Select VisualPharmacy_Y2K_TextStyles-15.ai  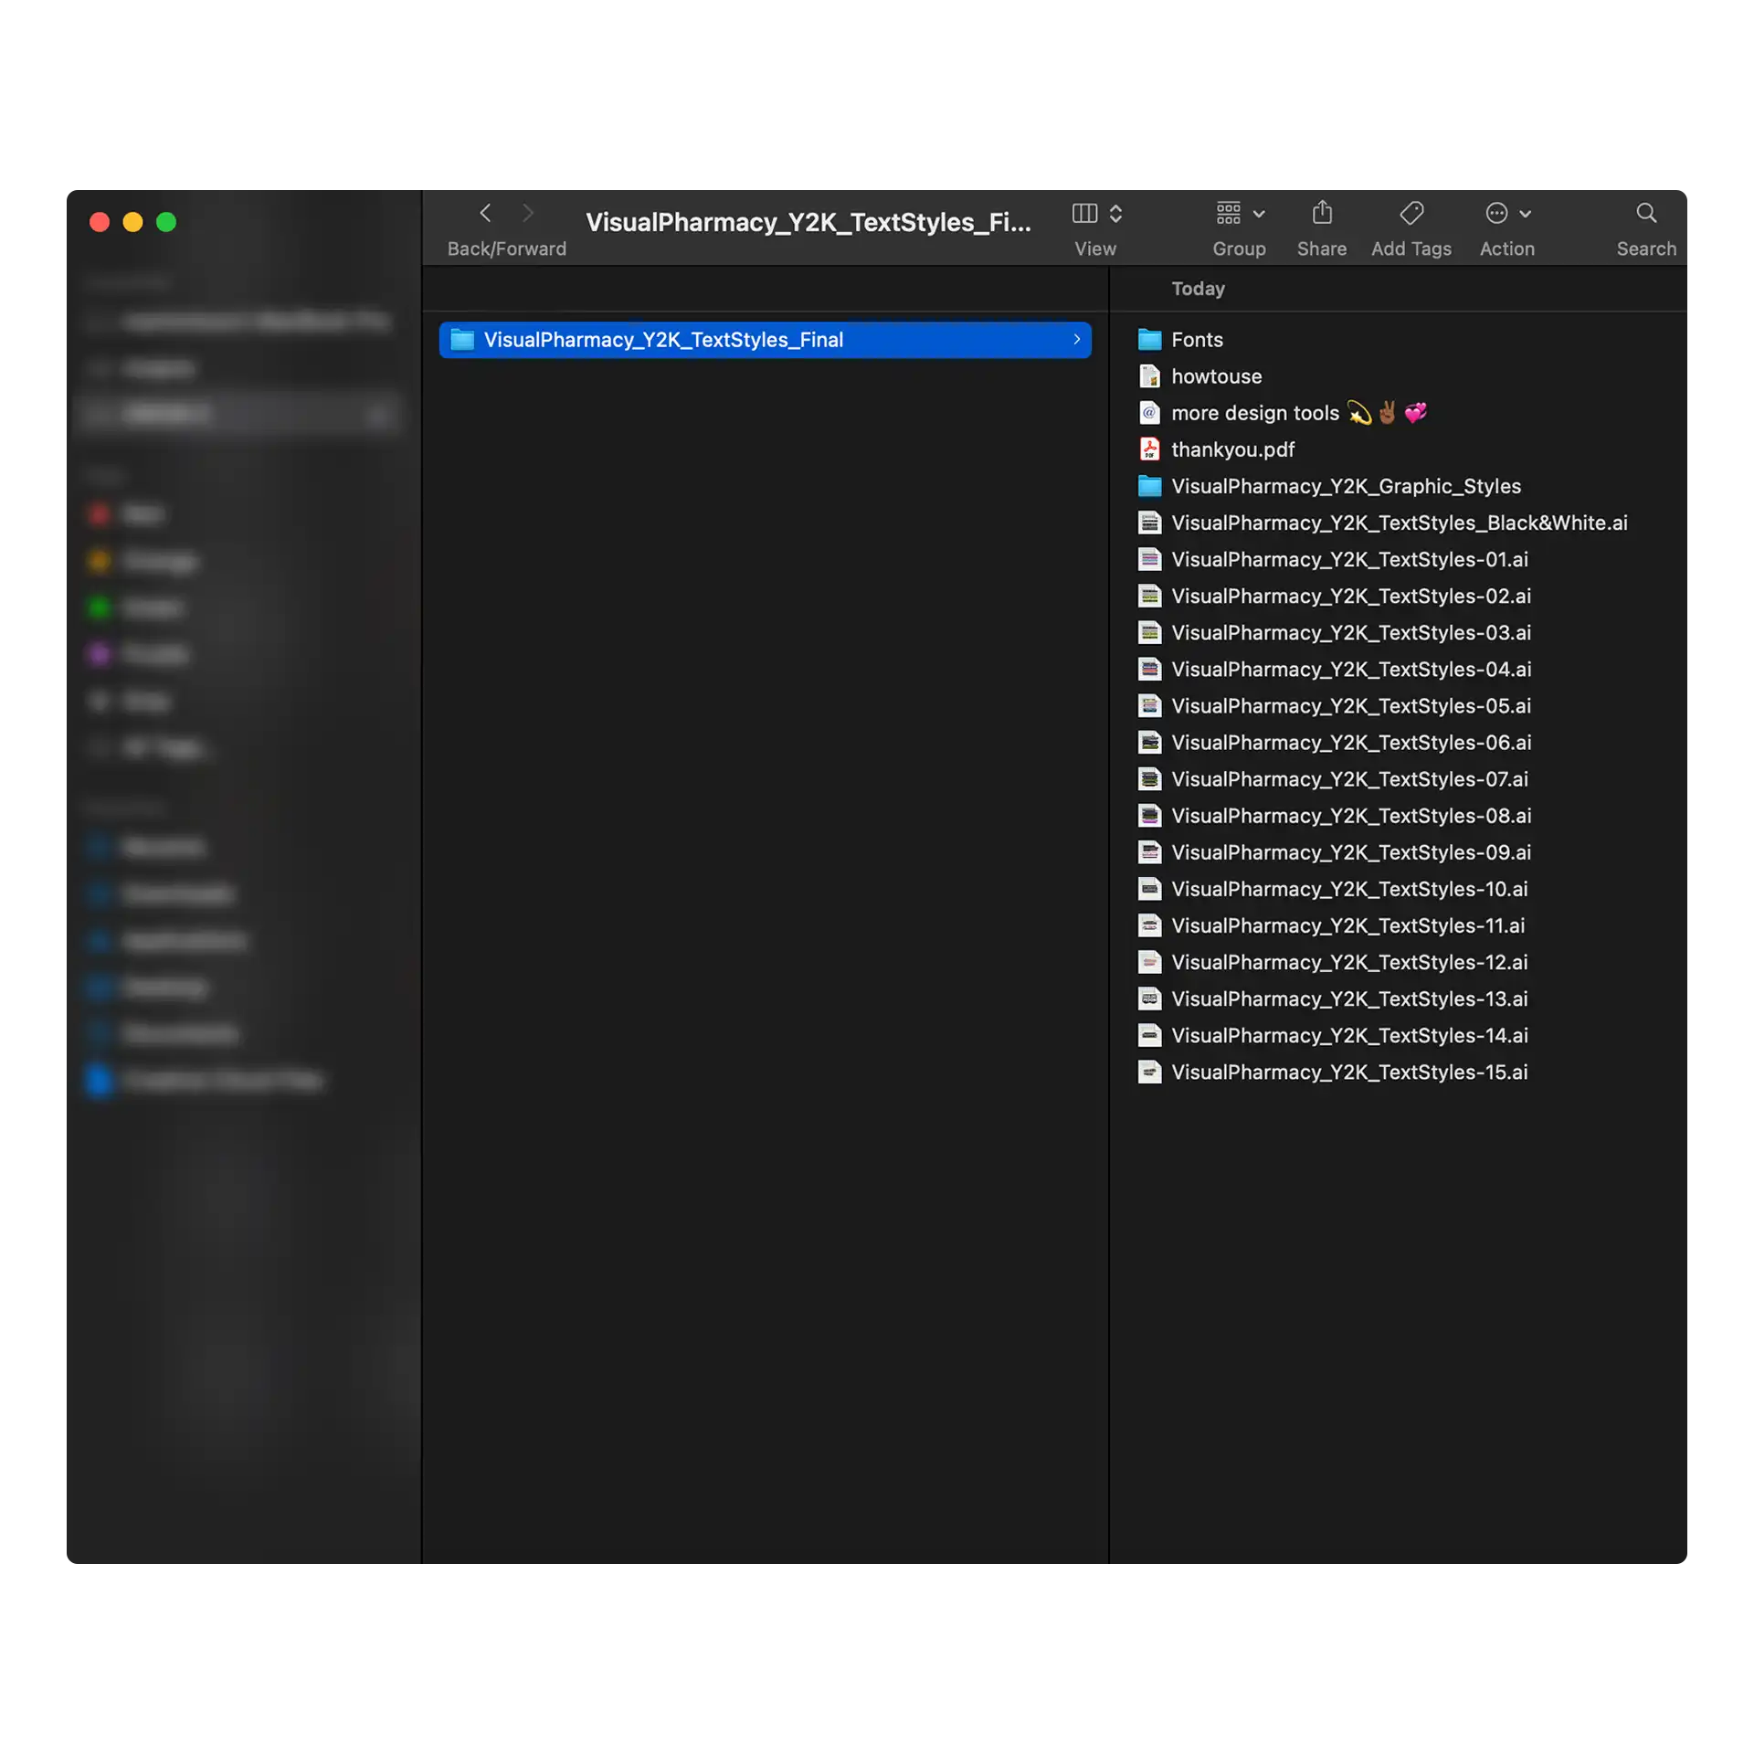coord(1348,1072)
